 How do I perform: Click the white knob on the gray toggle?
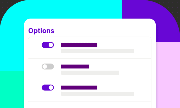click(x=45, y=66)
